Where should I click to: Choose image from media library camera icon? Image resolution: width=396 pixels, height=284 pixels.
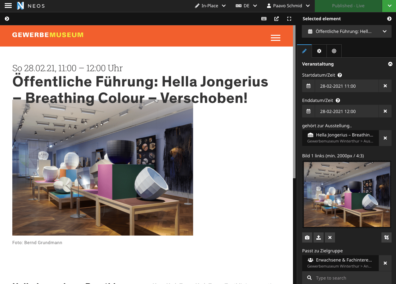coord(307,237)
